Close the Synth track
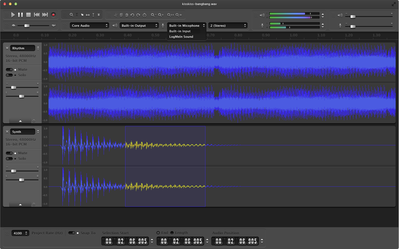 click(7, 132)
